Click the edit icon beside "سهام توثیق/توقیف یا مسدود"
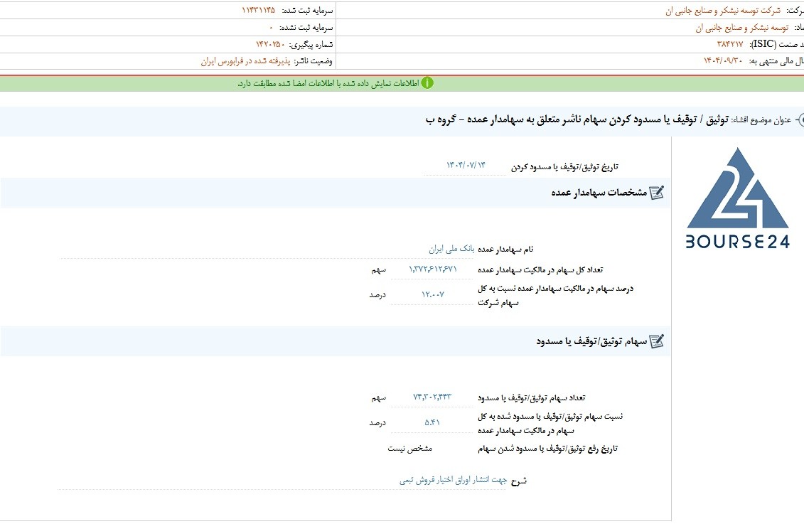This screenshot has height=524, width=804. pyautogui.click(x=657, y=341)
